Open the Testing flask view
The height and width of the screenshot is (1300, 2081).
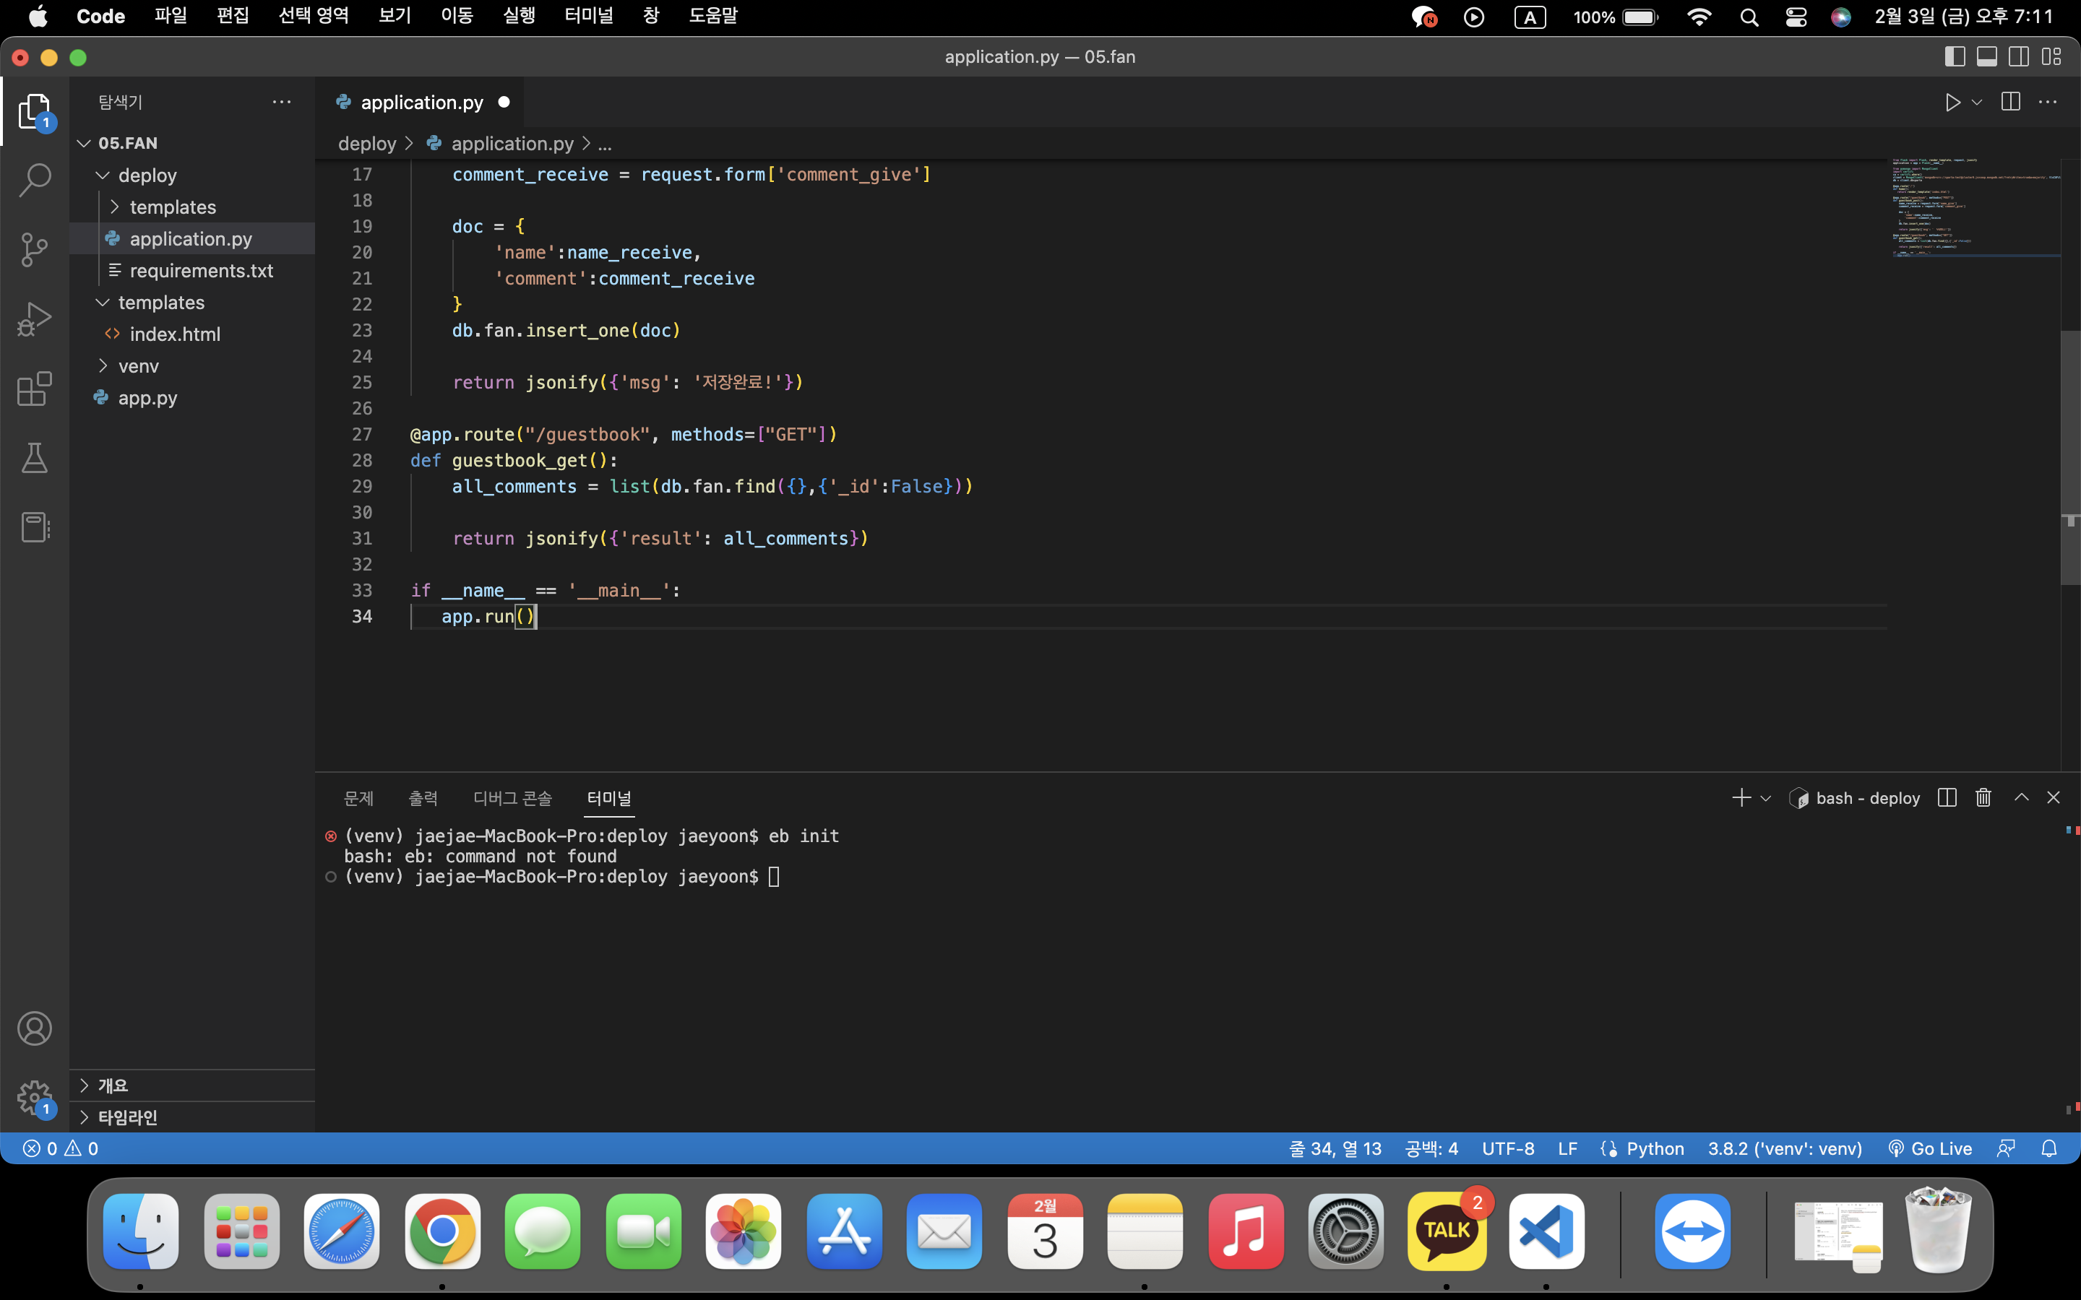coord(35,459)
